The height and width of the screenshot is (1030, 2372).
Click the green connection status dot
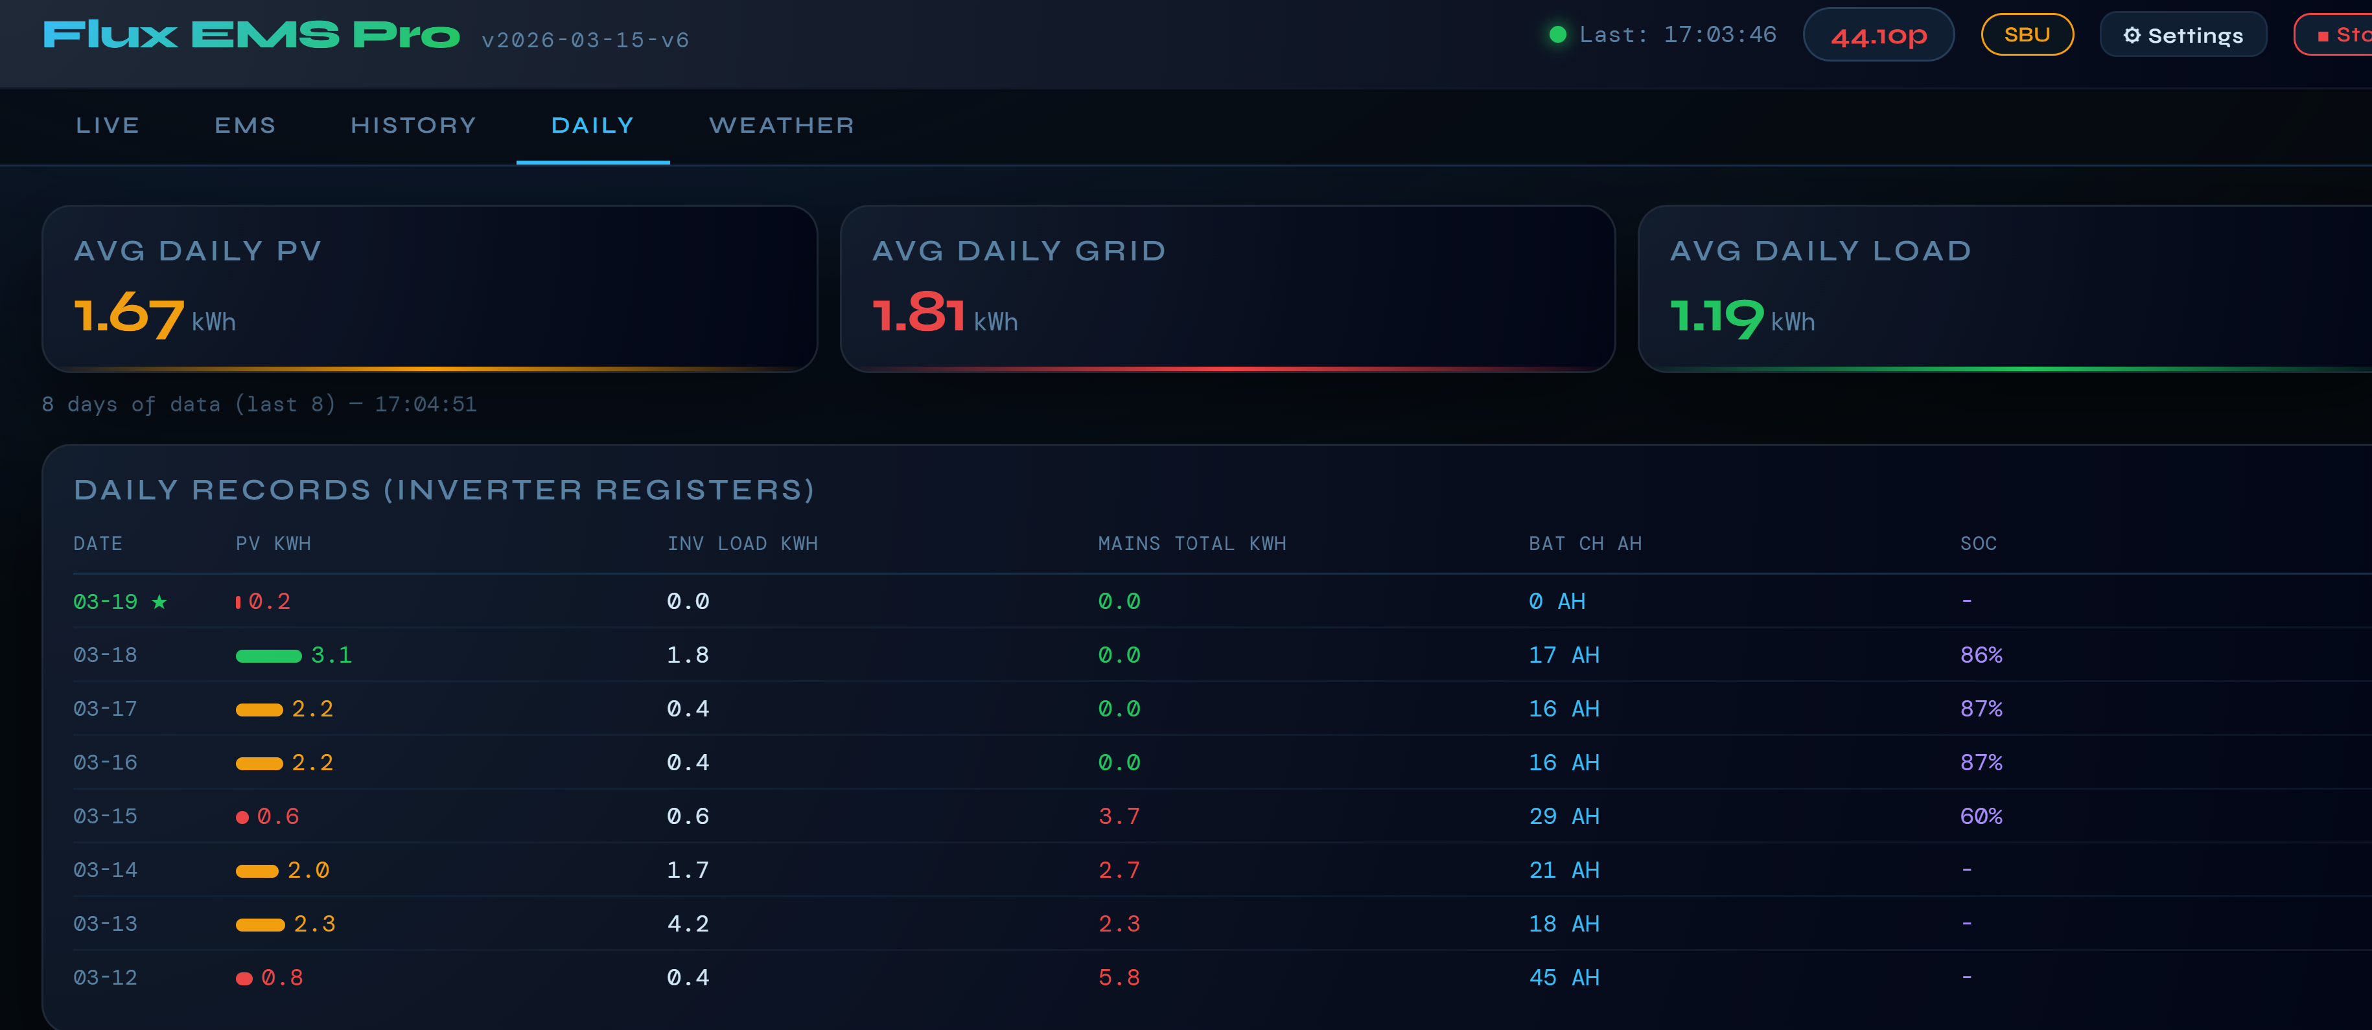coord(1557,35)
